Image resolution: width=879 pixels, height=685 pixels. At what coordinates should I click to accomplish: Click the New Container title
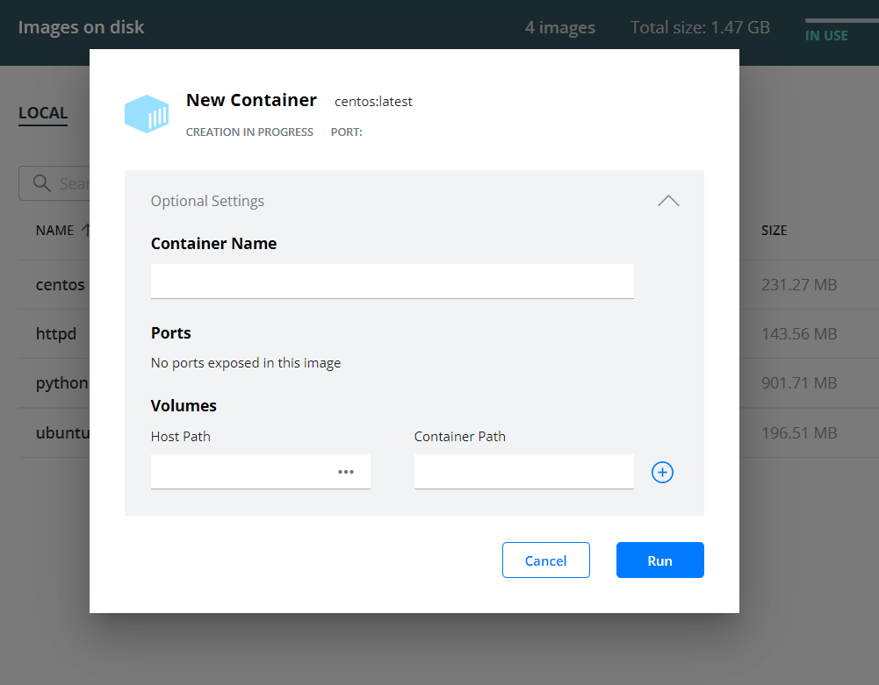tap(251, 100)
